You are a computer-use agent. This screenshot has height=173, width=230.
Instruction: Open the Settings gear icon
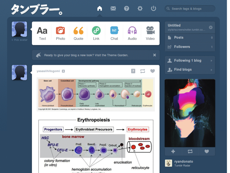(x=140, y=8)
